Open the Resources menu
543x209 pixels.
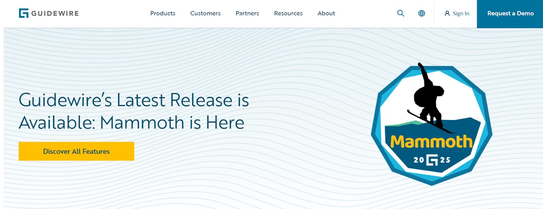coord(288,13)
